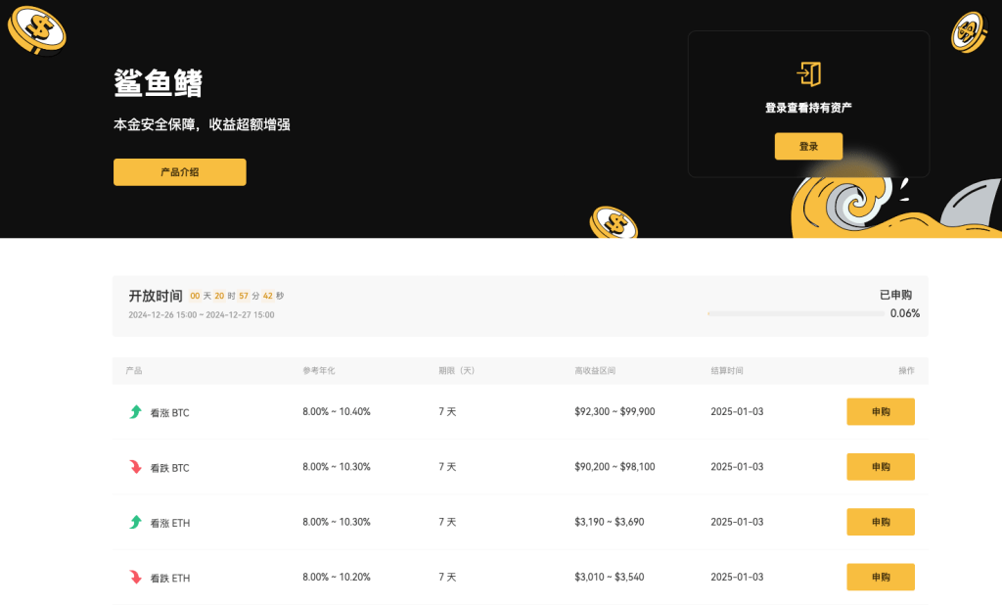
Task: Click the 已申购 subscription progress bar
Action: click(797, 313)
